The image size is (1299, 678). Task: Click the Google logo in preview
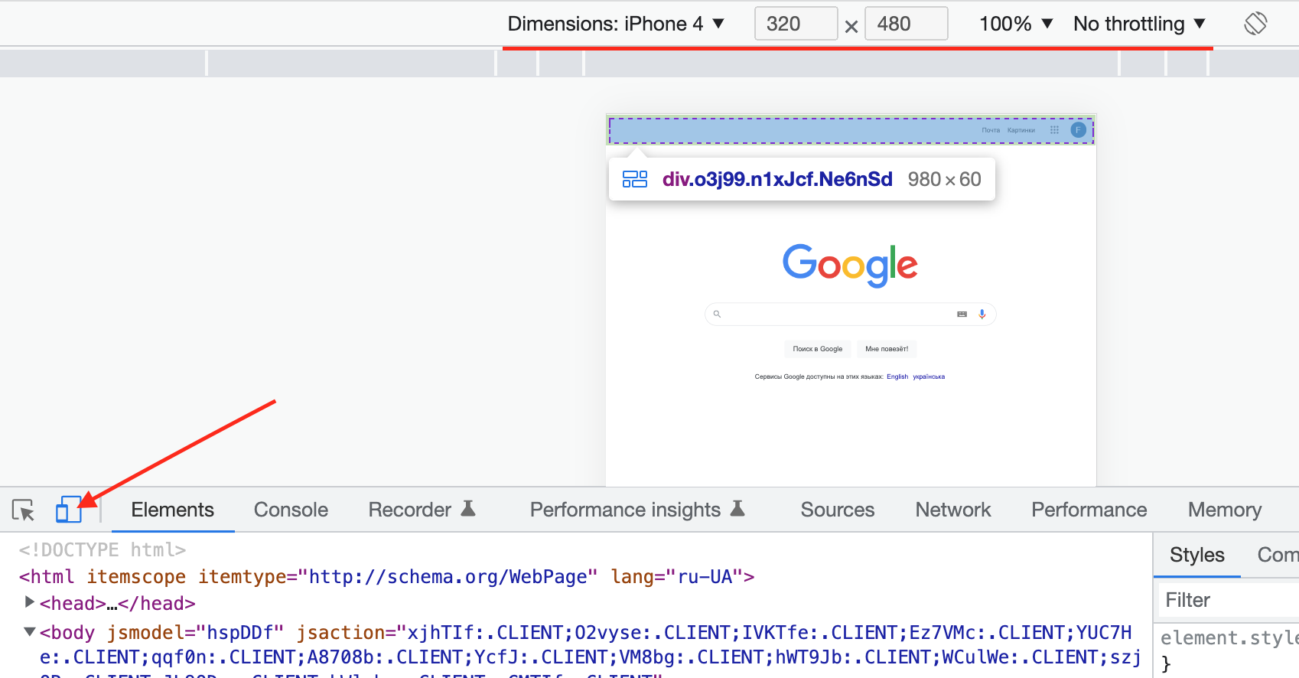pyautogui.click(x=850, y=265)
